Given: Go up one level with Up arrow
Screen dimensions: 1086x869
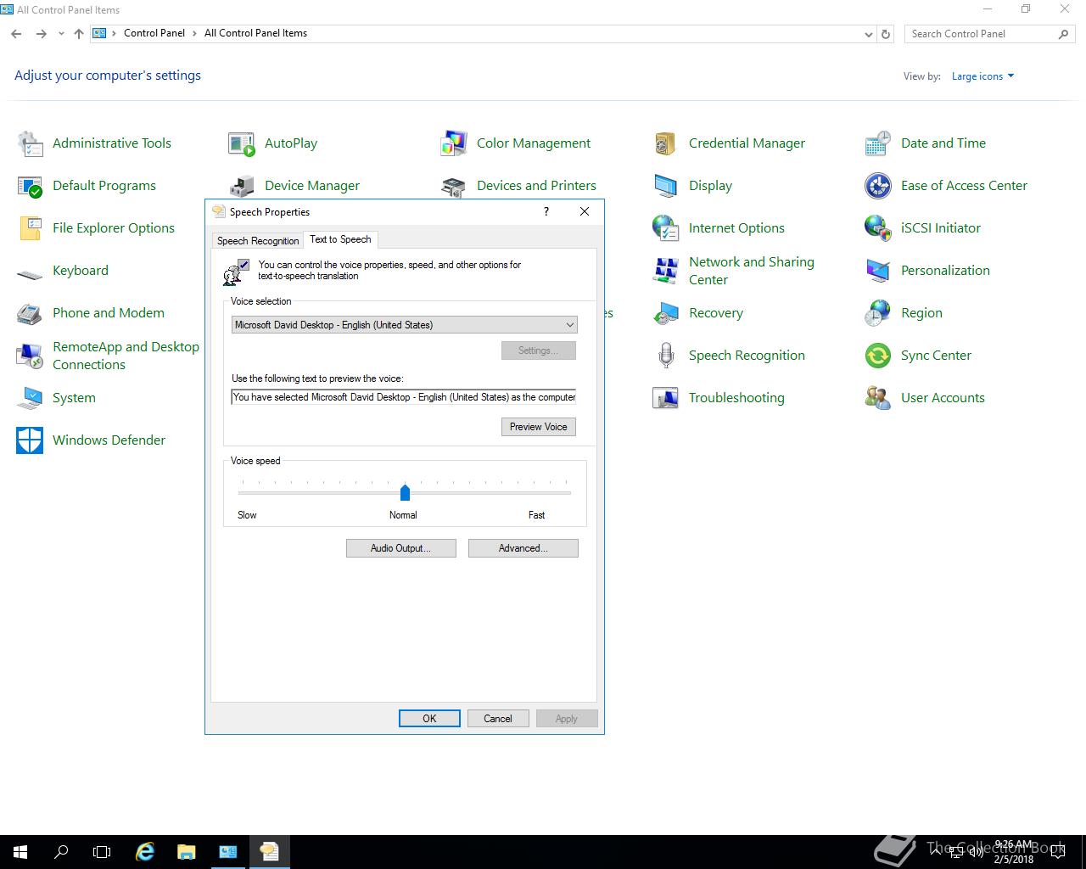Looking at the screenshot, I should click(79, 34).
